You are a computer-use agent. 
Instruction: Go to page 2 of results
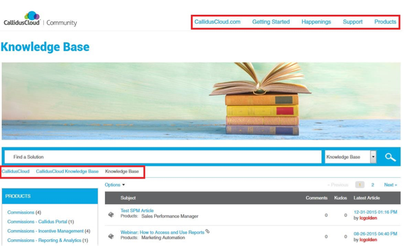(372, 185)
